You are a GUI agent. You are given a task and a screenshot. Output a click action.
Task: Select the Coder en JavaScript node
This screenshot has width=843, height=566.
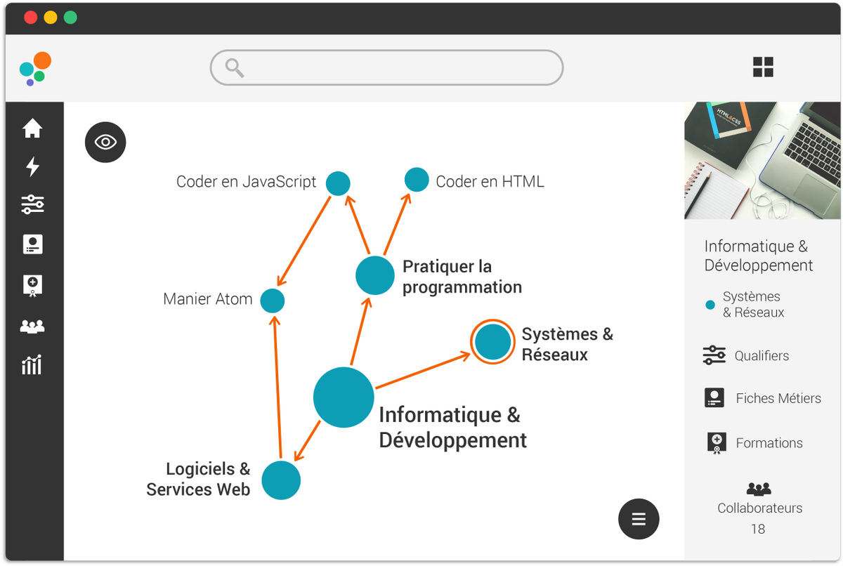point(338,183)
